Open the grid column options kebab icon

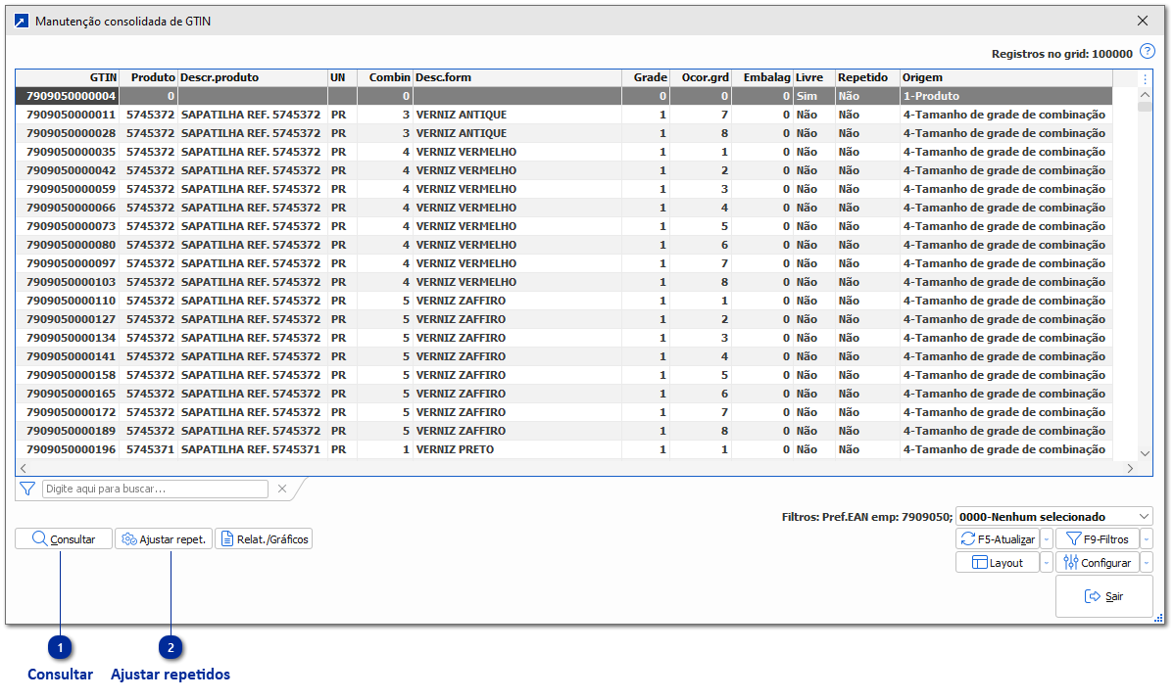pos(1145,77)
